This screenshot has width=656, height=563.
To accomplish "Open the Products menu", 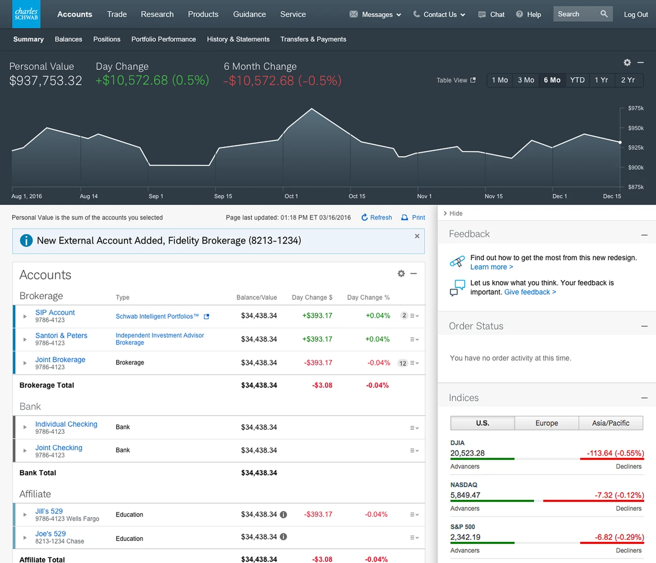I will pos(203,14).
